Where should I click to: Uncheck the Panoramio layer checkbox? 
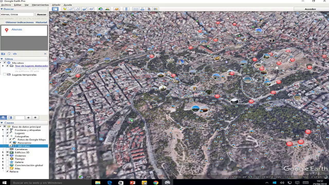click(10, 143)
